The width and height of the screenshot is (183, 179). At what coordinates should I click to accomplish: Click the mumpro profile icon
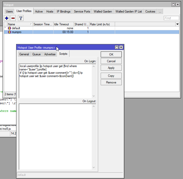point(9,32)
